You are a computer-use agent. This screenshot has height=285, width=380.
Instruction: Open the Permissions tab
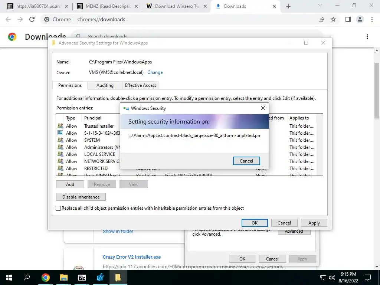click(x=70, y=85)
